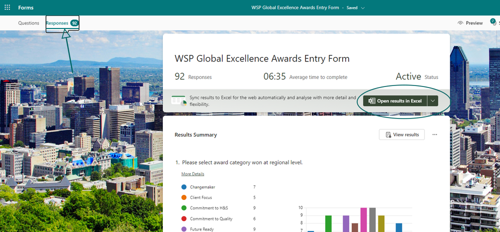This screenshot has height=232, width=500.
Task: Click the Commitment to Quality label
Action: point(211,218)
